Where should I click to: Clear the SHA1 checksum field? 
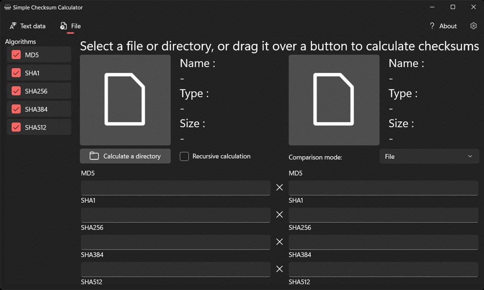point(279,214)
